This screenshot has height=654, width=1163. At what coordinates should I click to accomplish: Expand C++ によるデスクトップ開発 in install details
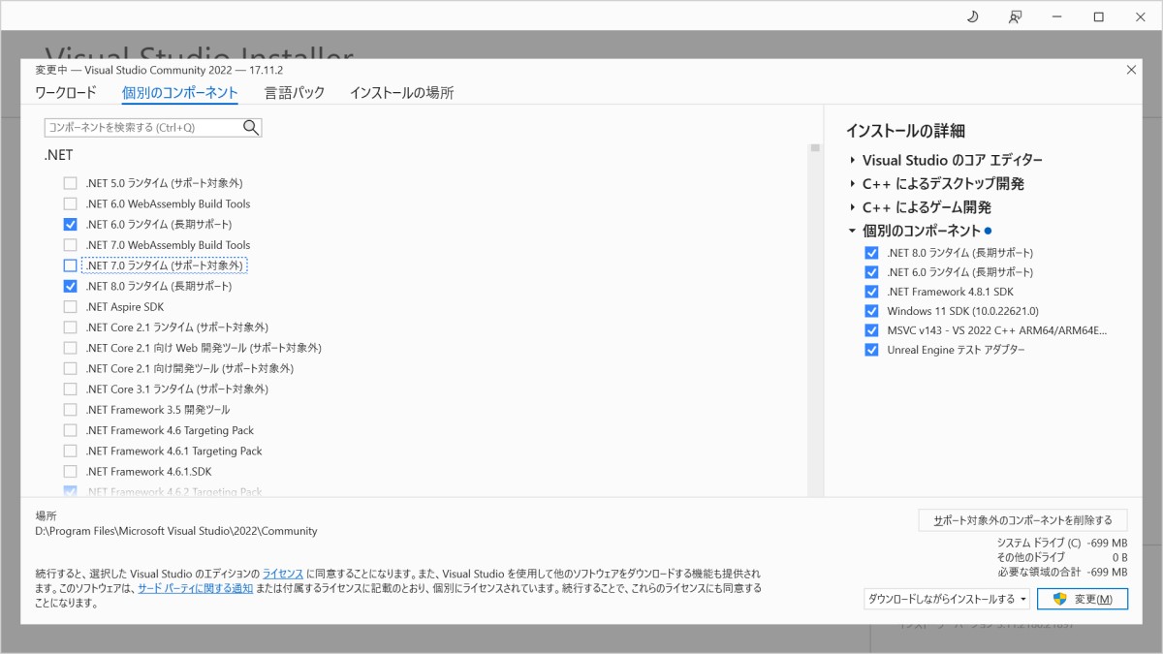pos(852,183)
